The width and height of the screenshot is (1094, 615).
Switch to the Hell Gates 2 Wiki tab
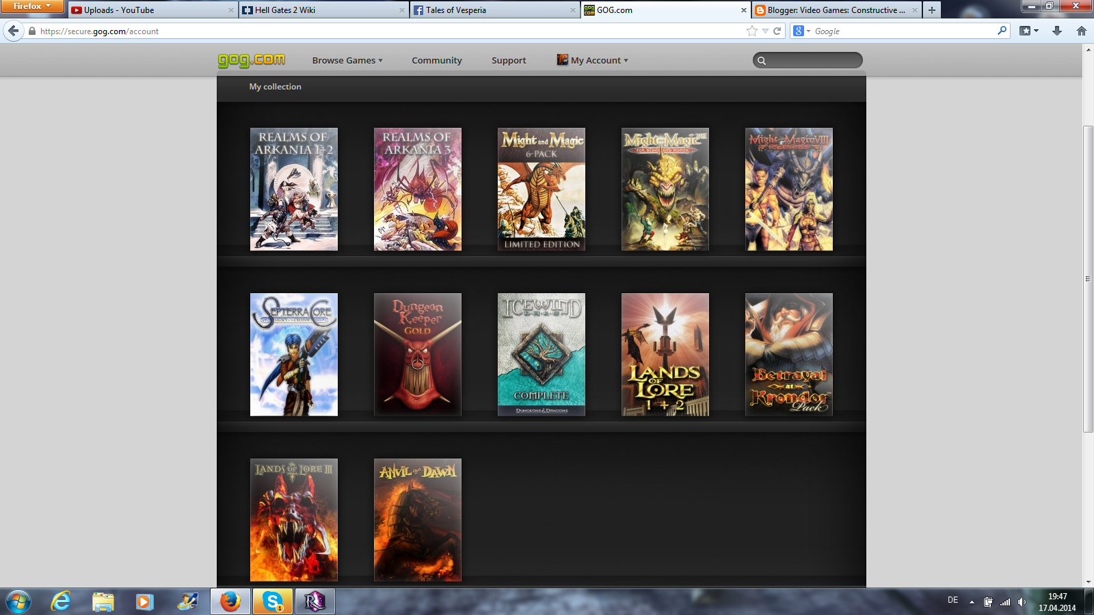pyautogui.click(x=323, y=10)
